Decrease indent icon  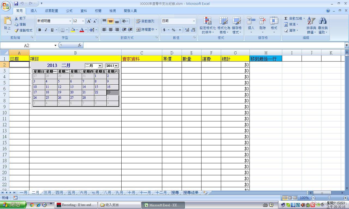click(x=124, y=29)
